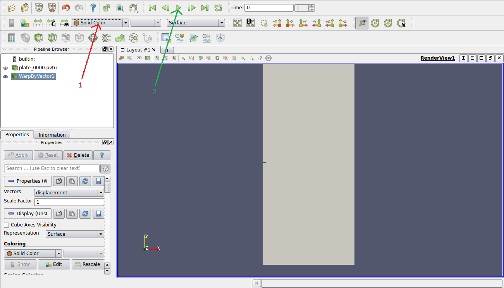Select plate_0000.pvtu in Pipeline Browser
This screenshot has width=504, height=288.
coord(38,67)
